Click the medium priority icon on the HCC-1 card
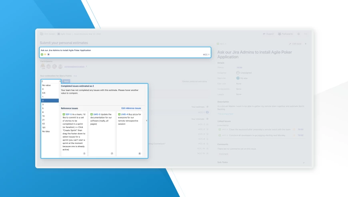 (45, 55)
